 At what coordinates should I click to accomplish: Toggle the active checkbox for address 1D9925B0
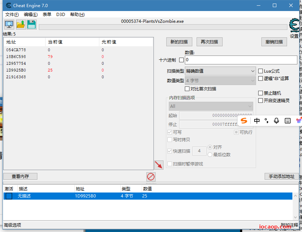pyautogui.click(x=9, y=196)
